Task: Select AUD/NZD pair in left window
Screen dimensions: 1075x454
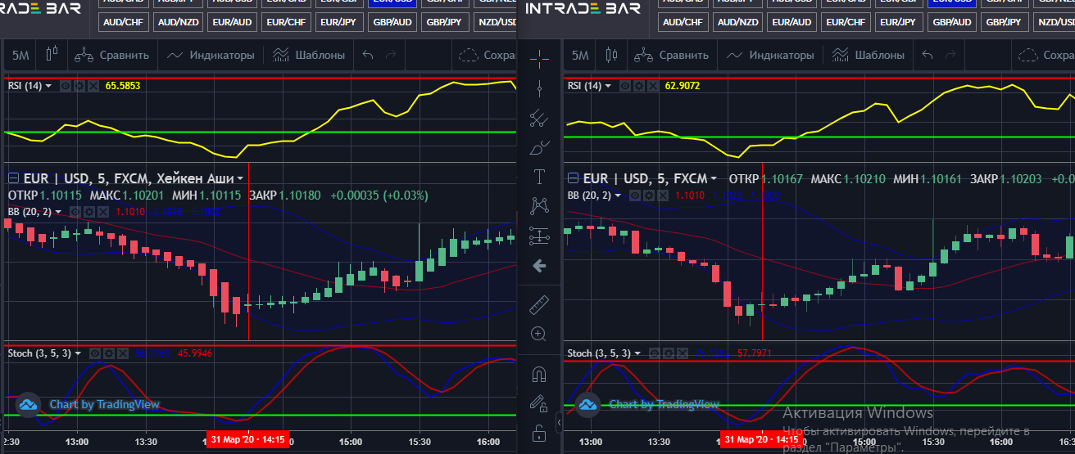Action: tap(179, 22)
